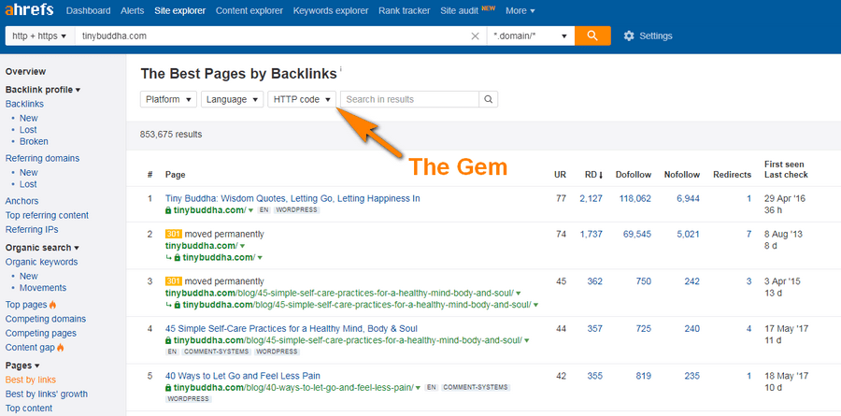Open the 40 Ways to Let Go title link

(x=242, y=376)
